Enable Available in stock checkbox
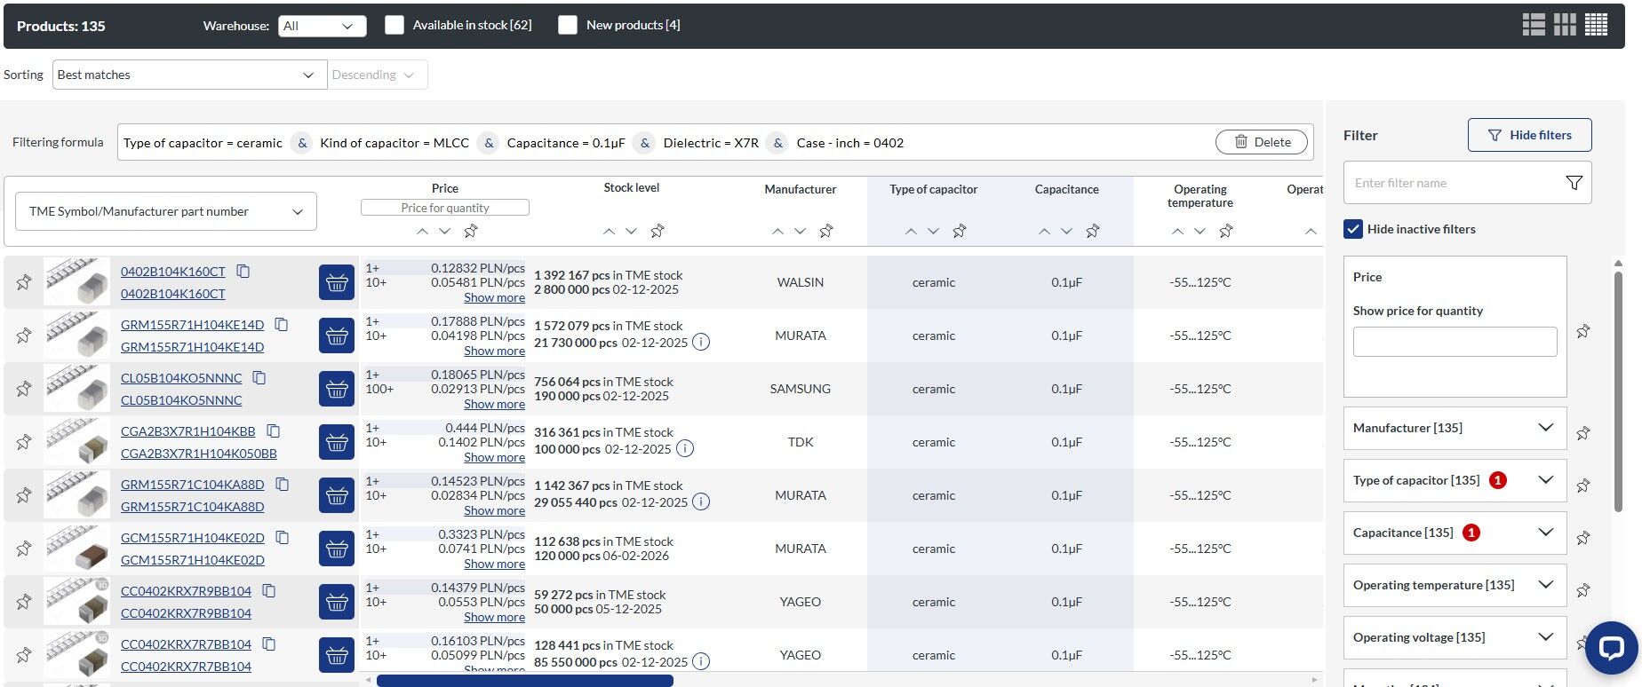The height and width of the screenshot is (687, 1642). 395,25
